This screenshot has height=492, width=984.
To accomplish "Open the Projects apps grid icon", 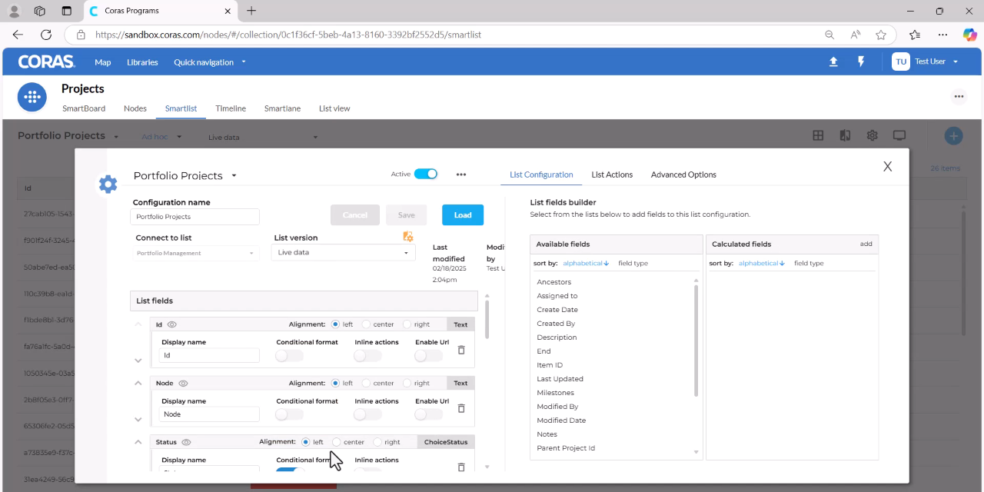I will [x=32, y=97].
